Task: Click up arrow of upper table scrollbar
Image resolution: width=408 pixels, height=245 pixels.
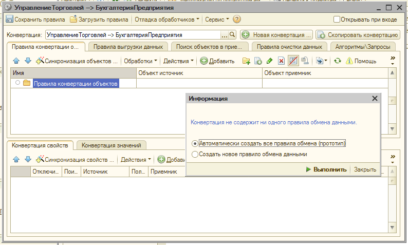Action: (x=392, y=73)
